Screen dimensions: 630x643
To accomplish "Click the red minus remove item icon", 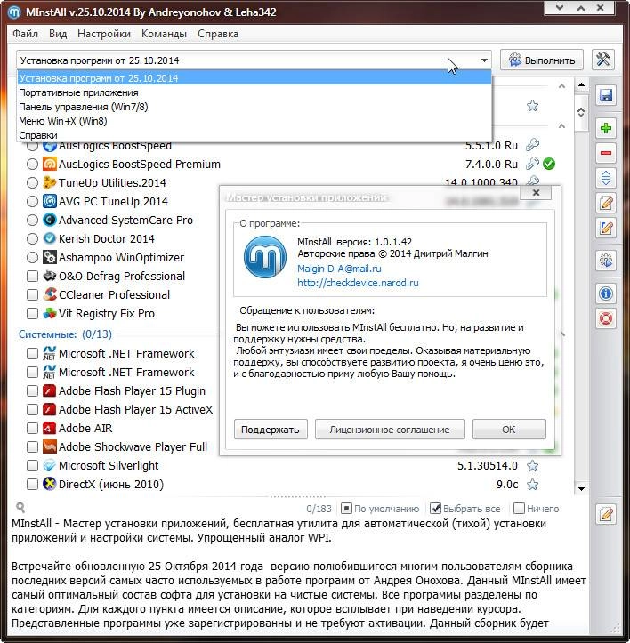I will coord(606,153).
